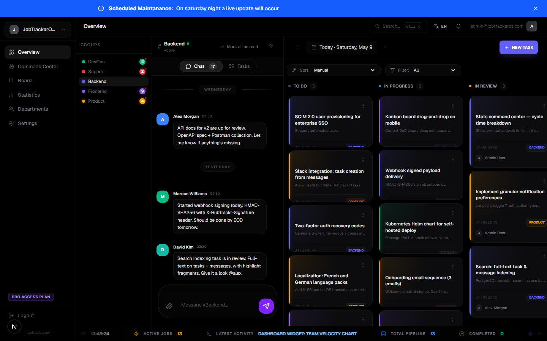
Task: Go to the previous day
Action: coord(298,47)
